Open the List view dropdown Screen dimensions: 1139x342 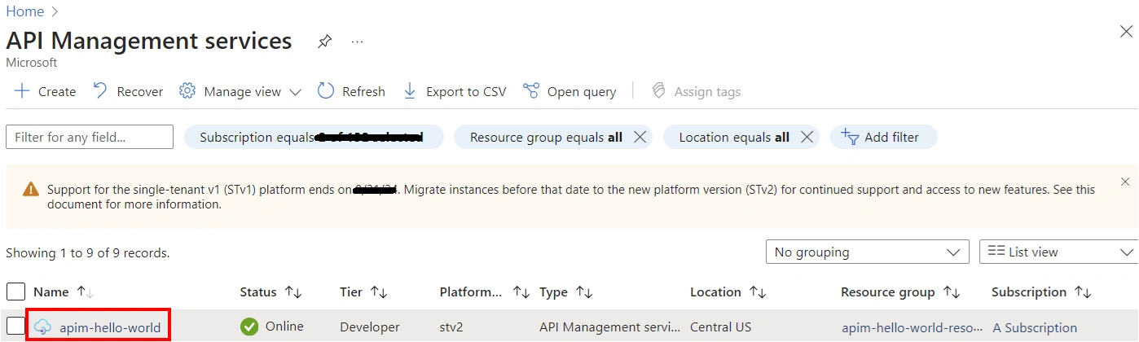coord(1059,252)
